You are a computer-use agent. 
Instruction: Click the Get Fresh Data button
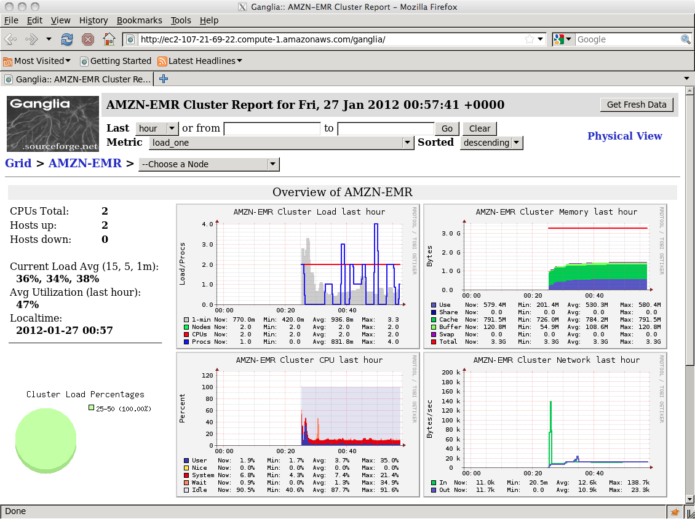pyautogui.click(x=637, y=105)
